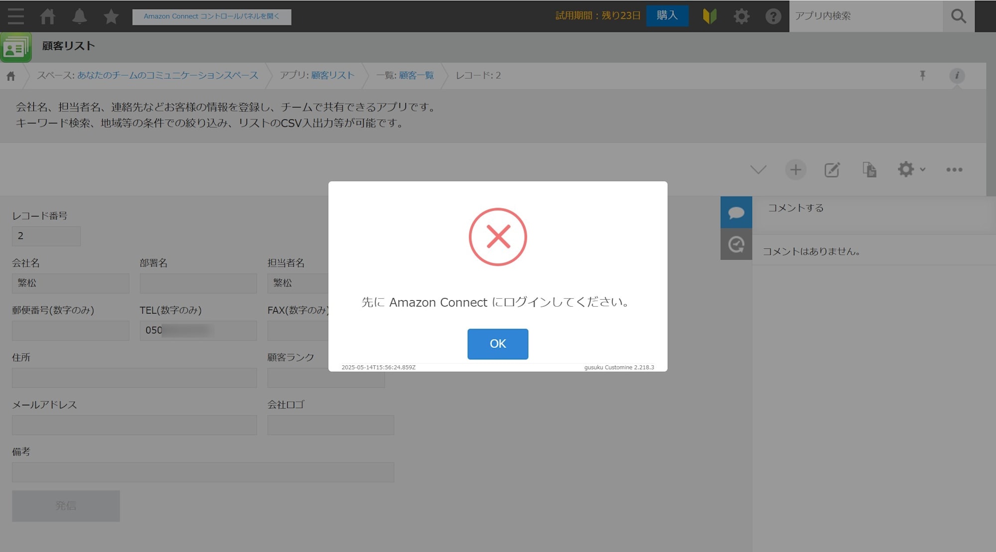Click the error message about Amazon Connect login

(496, 302)
